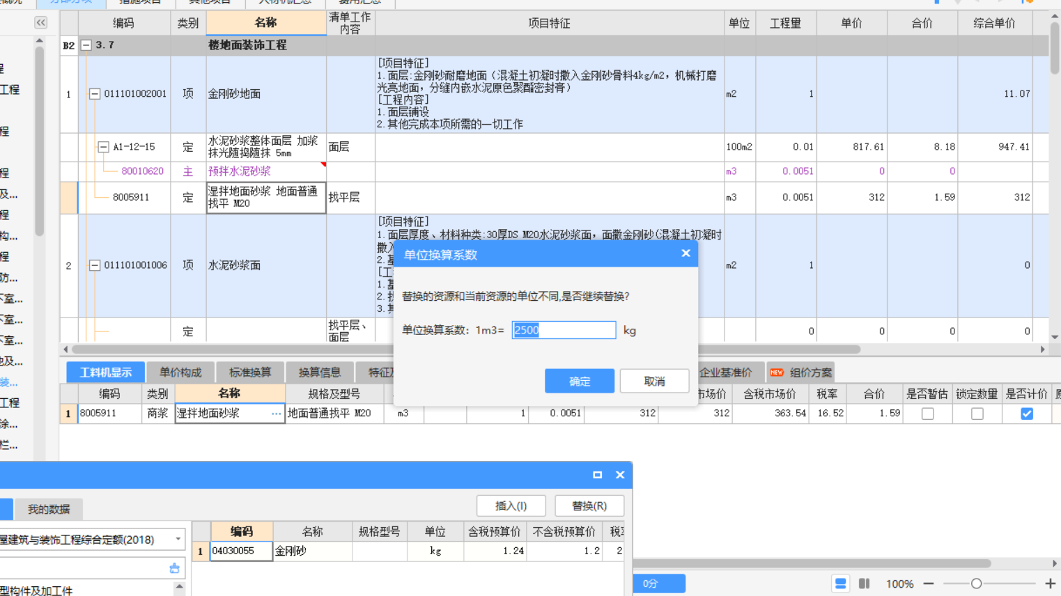Close the lower resource query window

(620, 475)
